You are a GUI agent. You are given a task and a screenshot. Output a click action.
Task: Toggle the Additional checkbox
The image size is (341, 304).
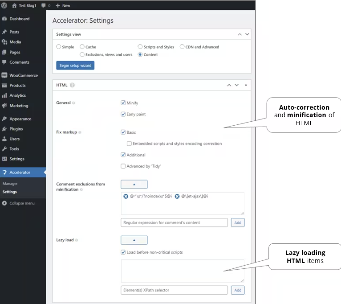123,155
